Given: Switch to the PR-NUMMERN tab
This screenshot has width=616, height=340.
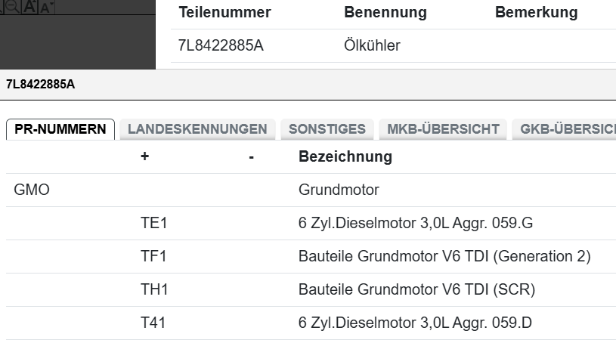Looking at the screenshot, I should [x=60, y=129].
